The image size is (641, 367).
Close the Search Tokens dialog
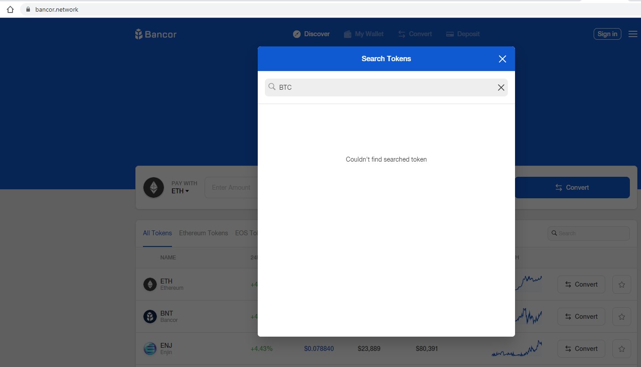(x=502, y=59)
